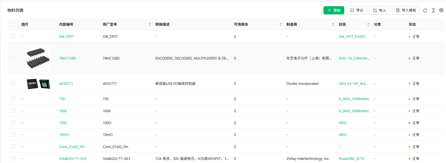The image size is (446, 163).
Task: Open the 74HC138D internal part number link
Action: [67, 58]
